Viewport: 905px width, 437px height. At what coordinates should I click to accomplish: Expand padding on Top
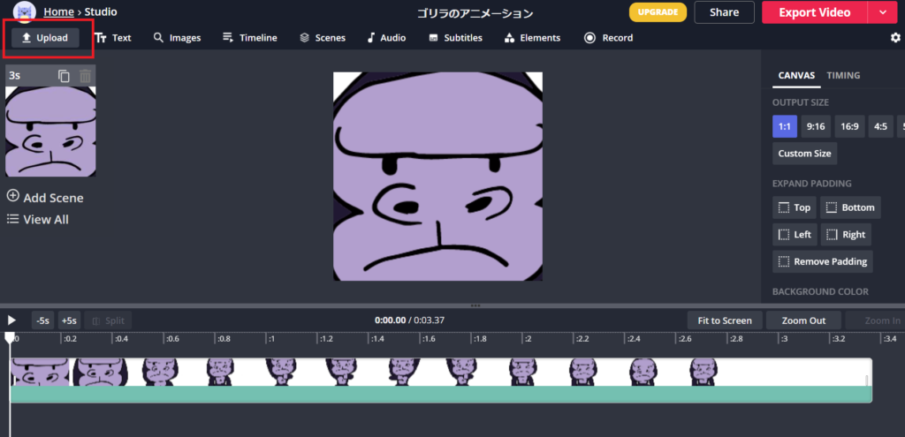(795, 207)
